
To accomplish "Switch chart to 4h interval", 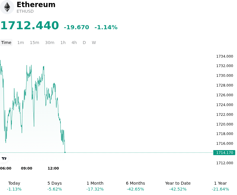I will (74, 43).
